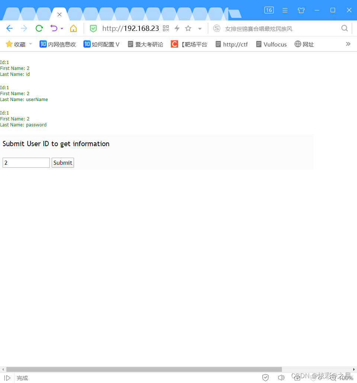Click the volume speaker icon in status bar
The width and height of the screenshot is (357, 383).
[x=282, y=377]
